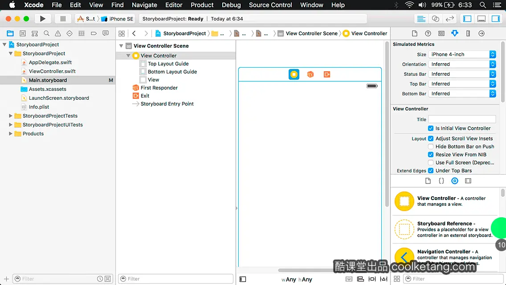The image size is (506, 285).
Task: Open the Identity inspector
Action: [441, 33]
